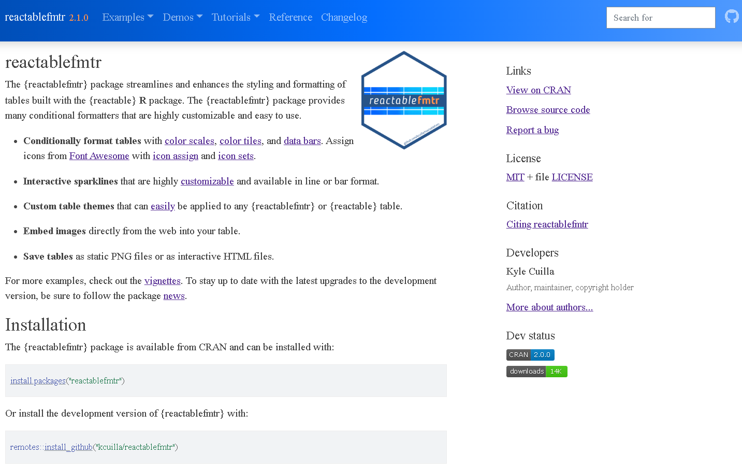Click the "kcuilla/reactablefmtr" code string

point(136,447)
